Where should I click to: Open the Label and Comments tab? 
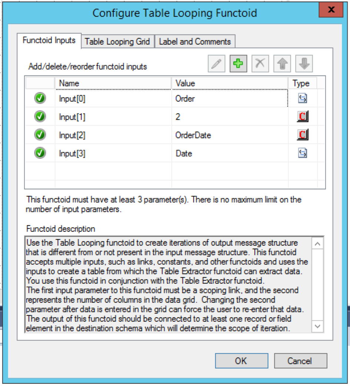coord(195,41)
